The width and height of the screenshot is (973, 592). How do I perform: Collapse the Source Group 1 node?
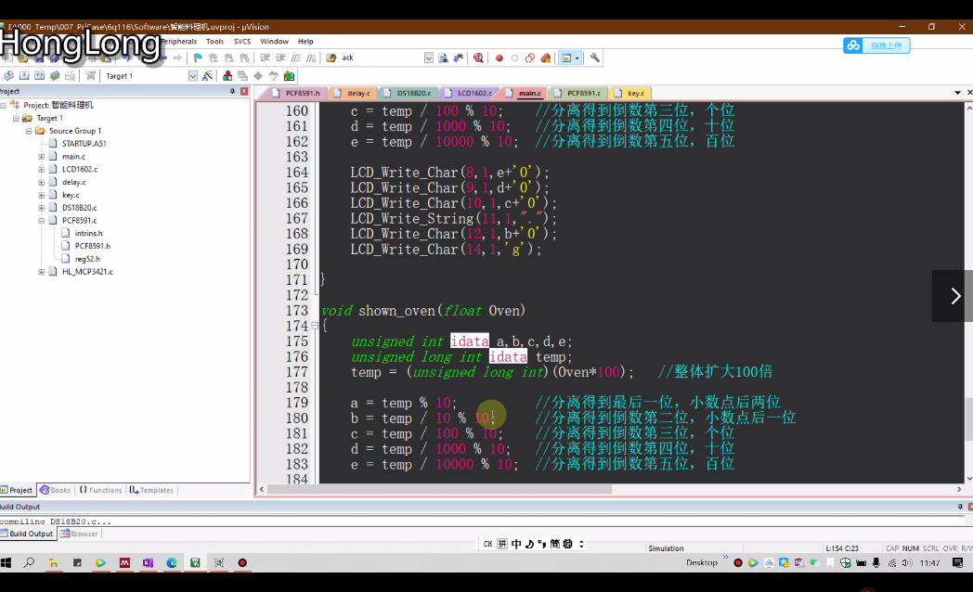(x=29, y=131)
